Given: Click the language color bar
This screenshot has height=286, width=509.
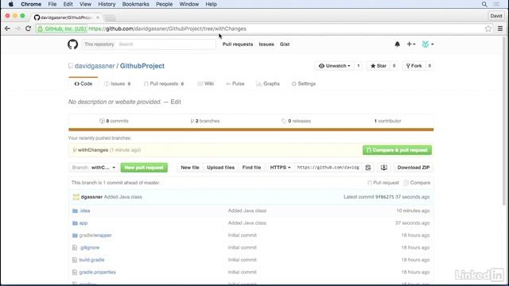Looking at the screenshot, I should click(251, 129).
